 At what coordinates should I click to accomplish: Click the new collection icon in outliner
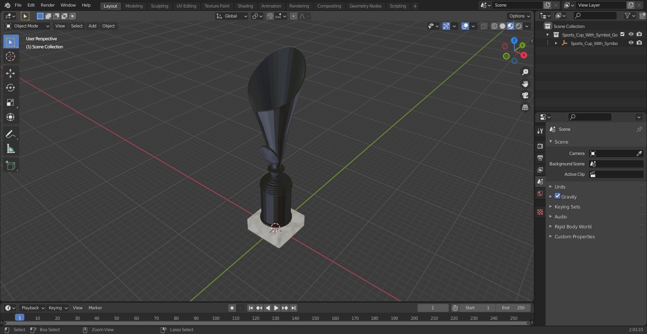point(642,16)
